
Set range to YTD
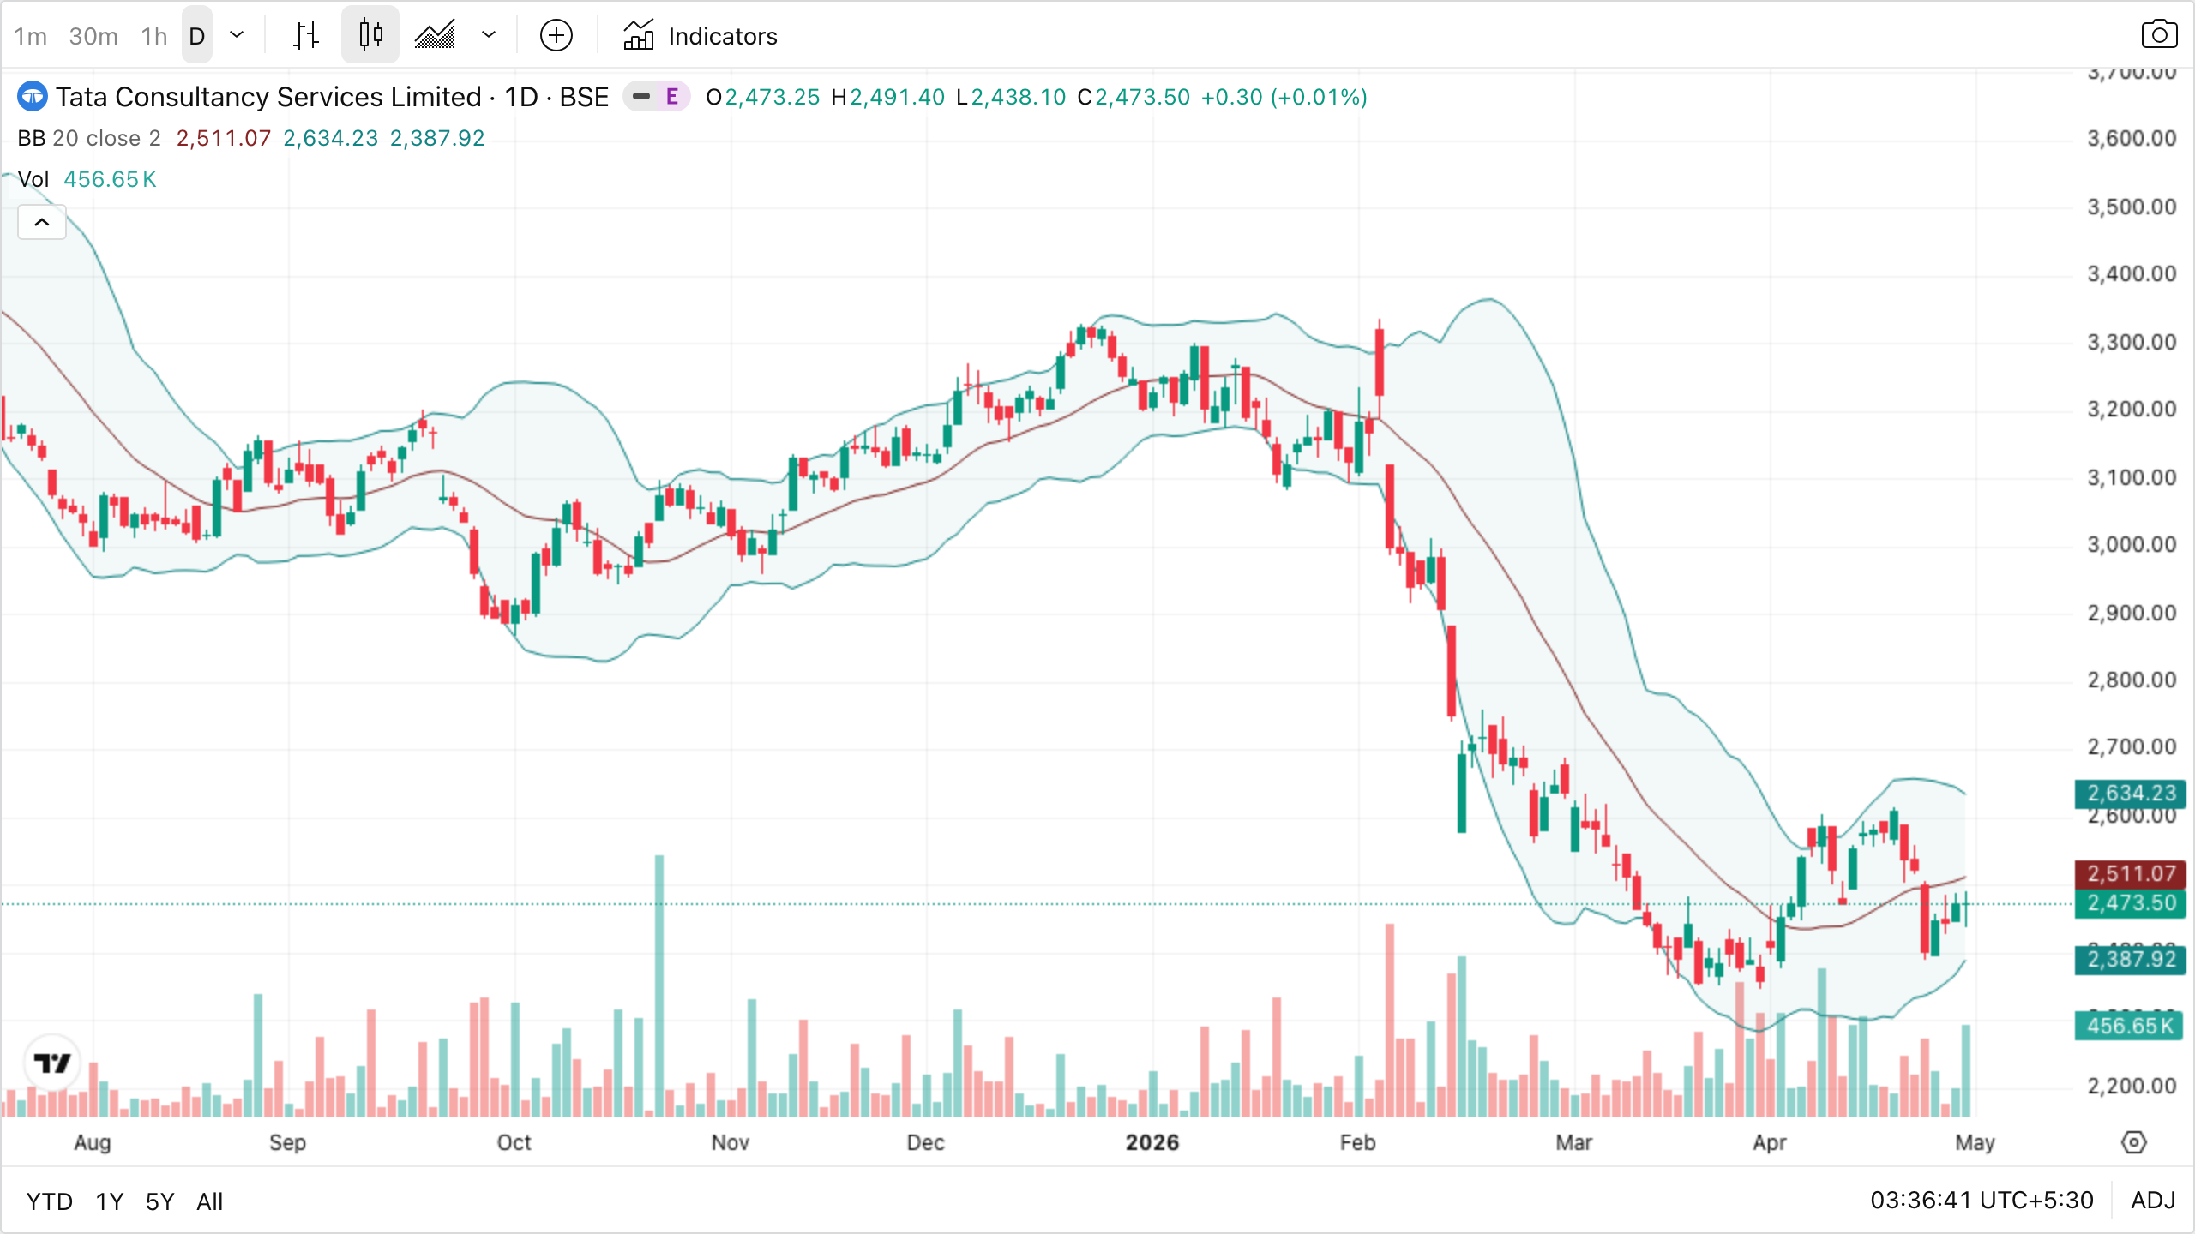coord(50,1201)
